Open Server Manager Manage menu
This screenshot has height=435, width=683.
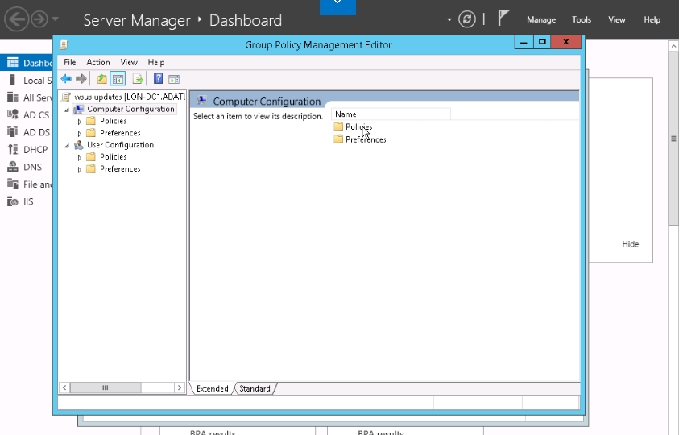tap(541, 19)
